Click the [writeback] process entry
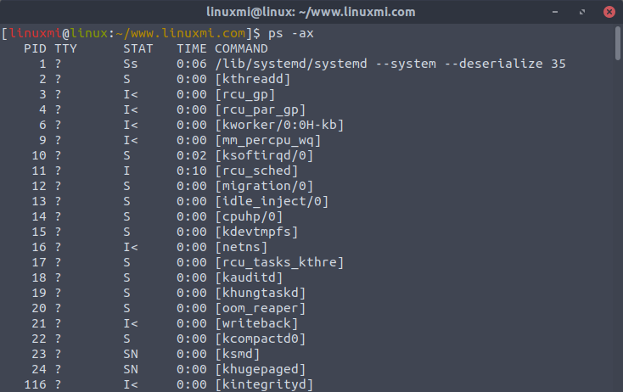This screenshot has width=623, height=392. click(258, 323)
